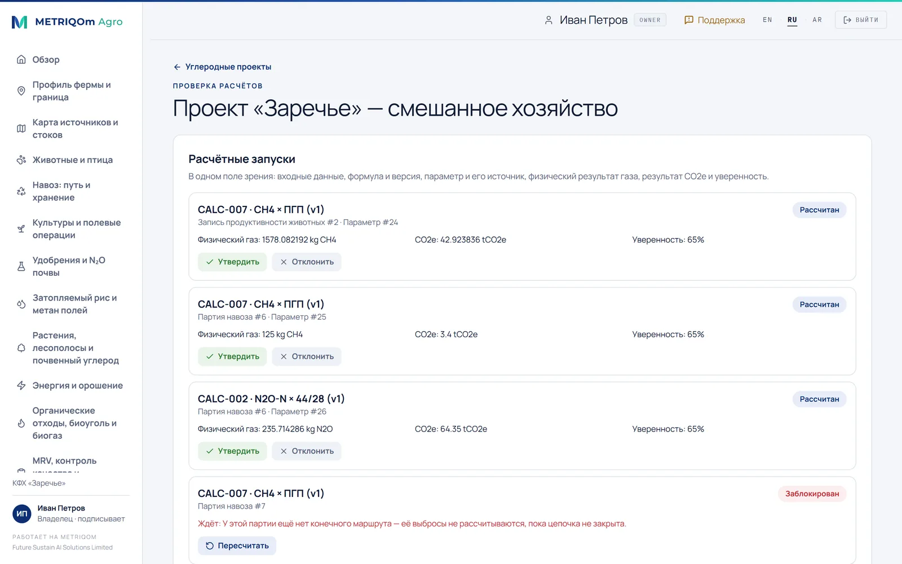Recalculate the blocked Партия навоза #7 run
Image resolution: width=902 pixels, height=564 pixels.
237,546
